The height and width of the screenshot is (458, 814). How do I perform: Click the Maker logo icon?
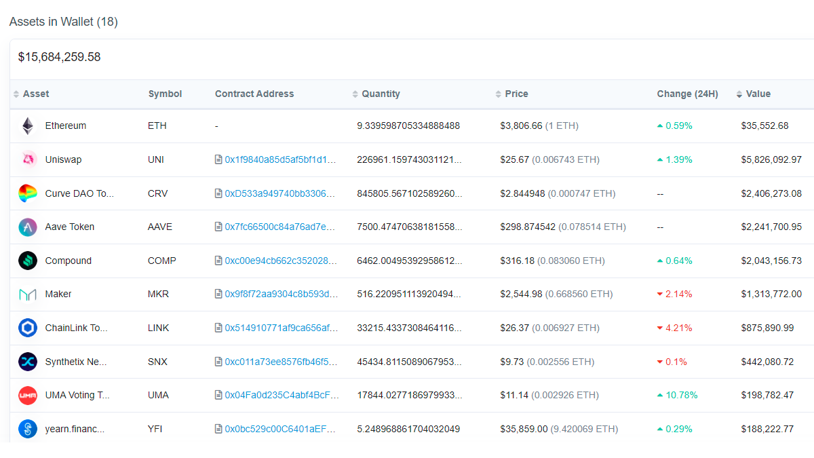point(28,294)
